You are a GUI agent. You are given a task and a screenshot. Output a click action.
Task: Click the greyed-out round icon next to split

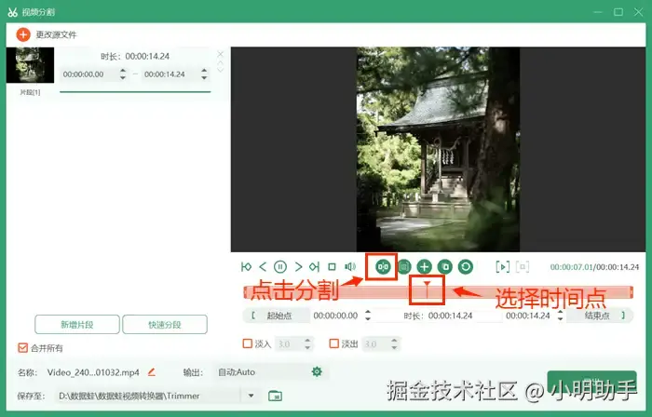coord(403,266)
